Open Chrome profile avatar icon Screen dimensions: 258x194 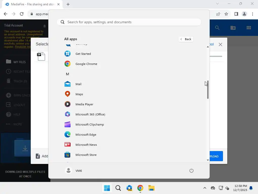coord(244,14)
